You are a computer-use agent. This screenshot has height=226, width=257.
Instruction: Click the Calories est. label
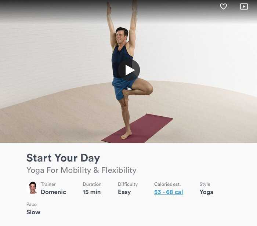tap(167, 184)
